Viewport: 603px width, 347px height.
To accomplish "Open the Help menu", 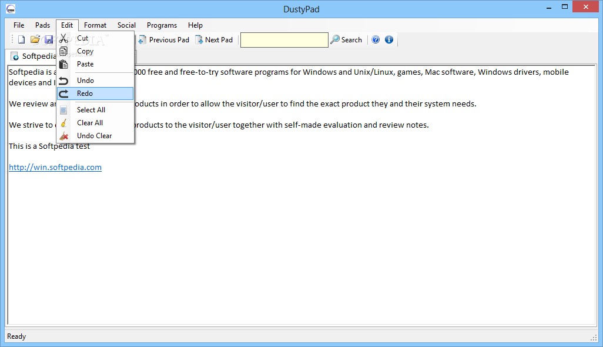I will coord(195,25).
